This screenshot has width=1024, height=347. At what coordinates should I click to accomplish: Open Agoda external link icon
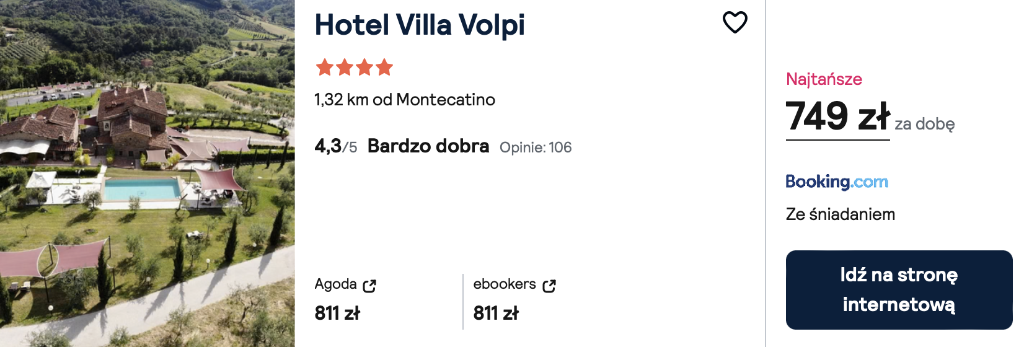369,286
